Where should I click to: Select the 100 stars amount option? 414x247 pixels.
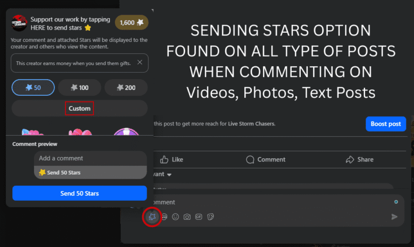(x=79, y=87)
